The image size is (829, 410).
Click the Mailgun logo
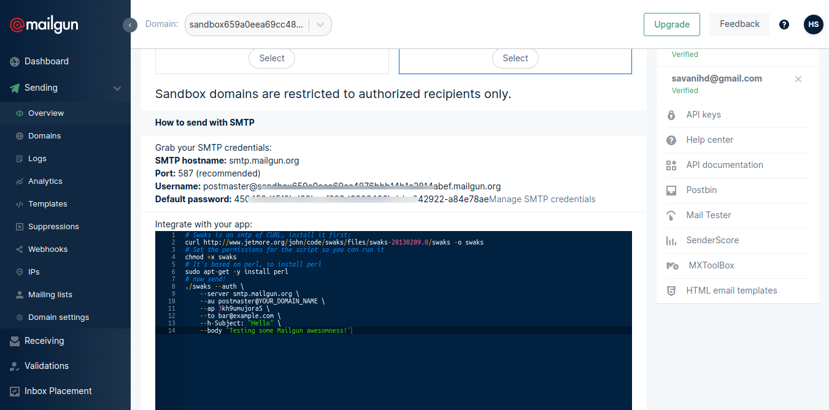tap(44, 25)
